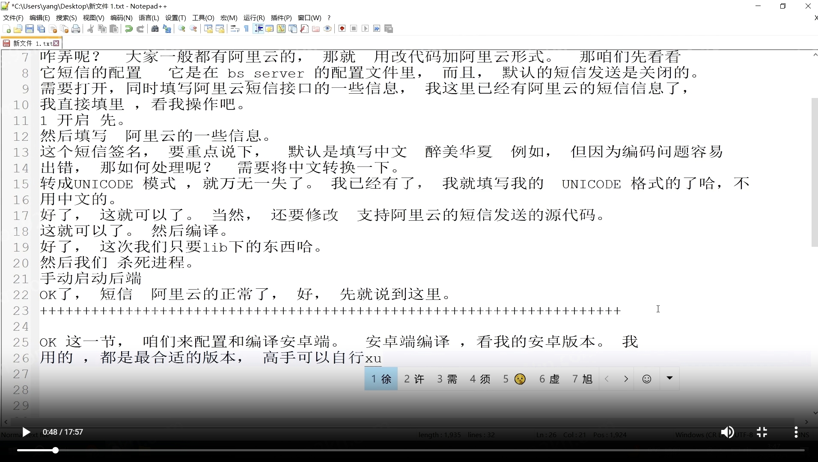Choose IME candidate 3 需
Image resolution: width=818 pixels, height=462 pixels.
(447, 379)
